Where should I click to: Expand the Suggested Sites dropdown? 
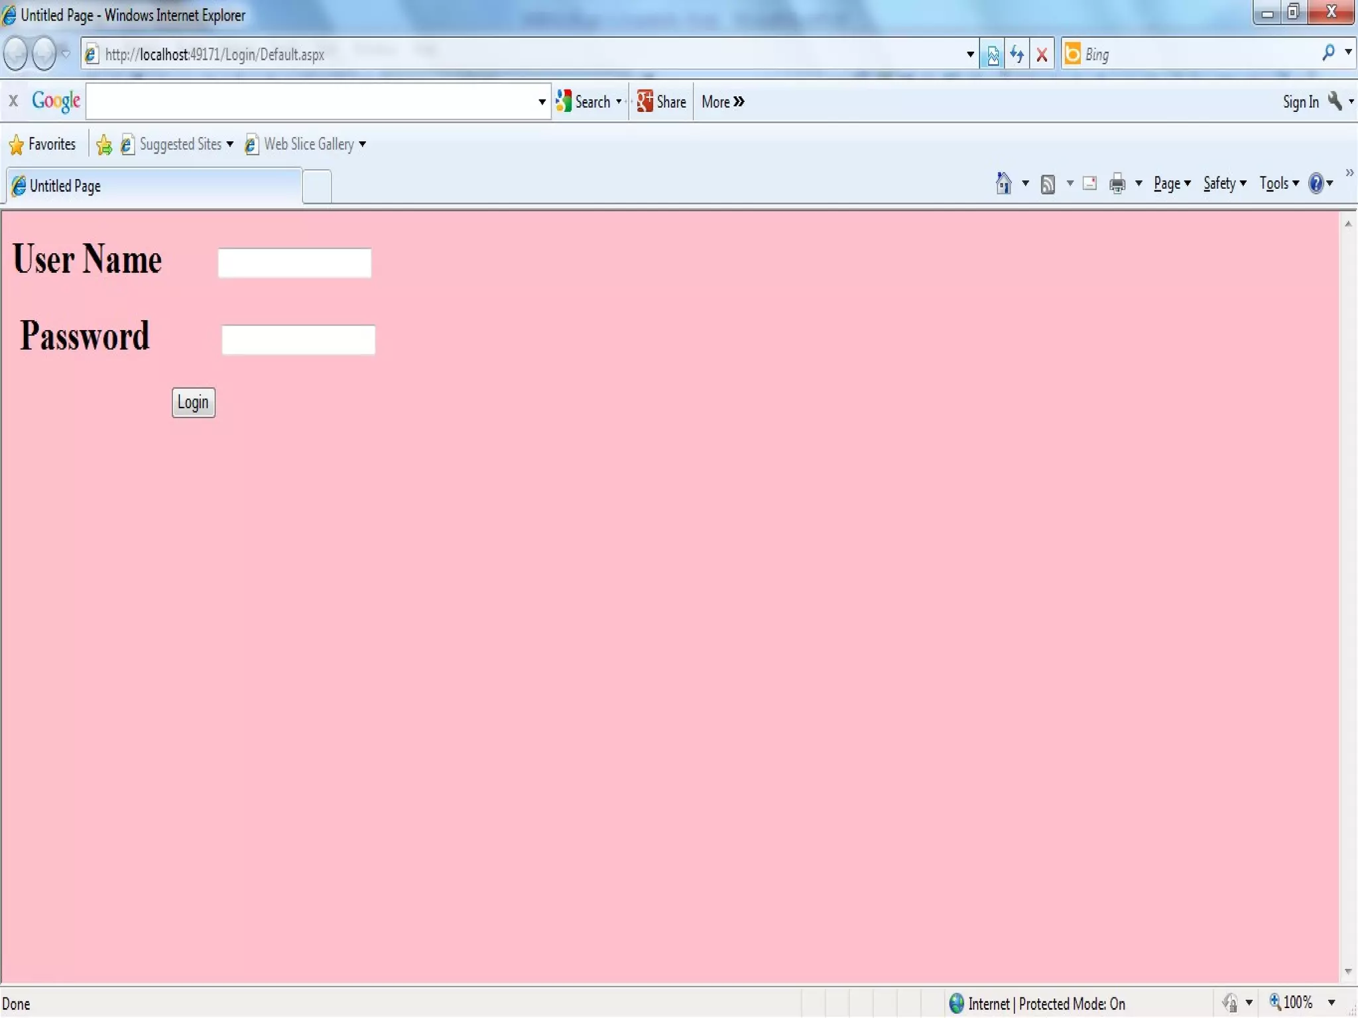(x=230, y=144)
